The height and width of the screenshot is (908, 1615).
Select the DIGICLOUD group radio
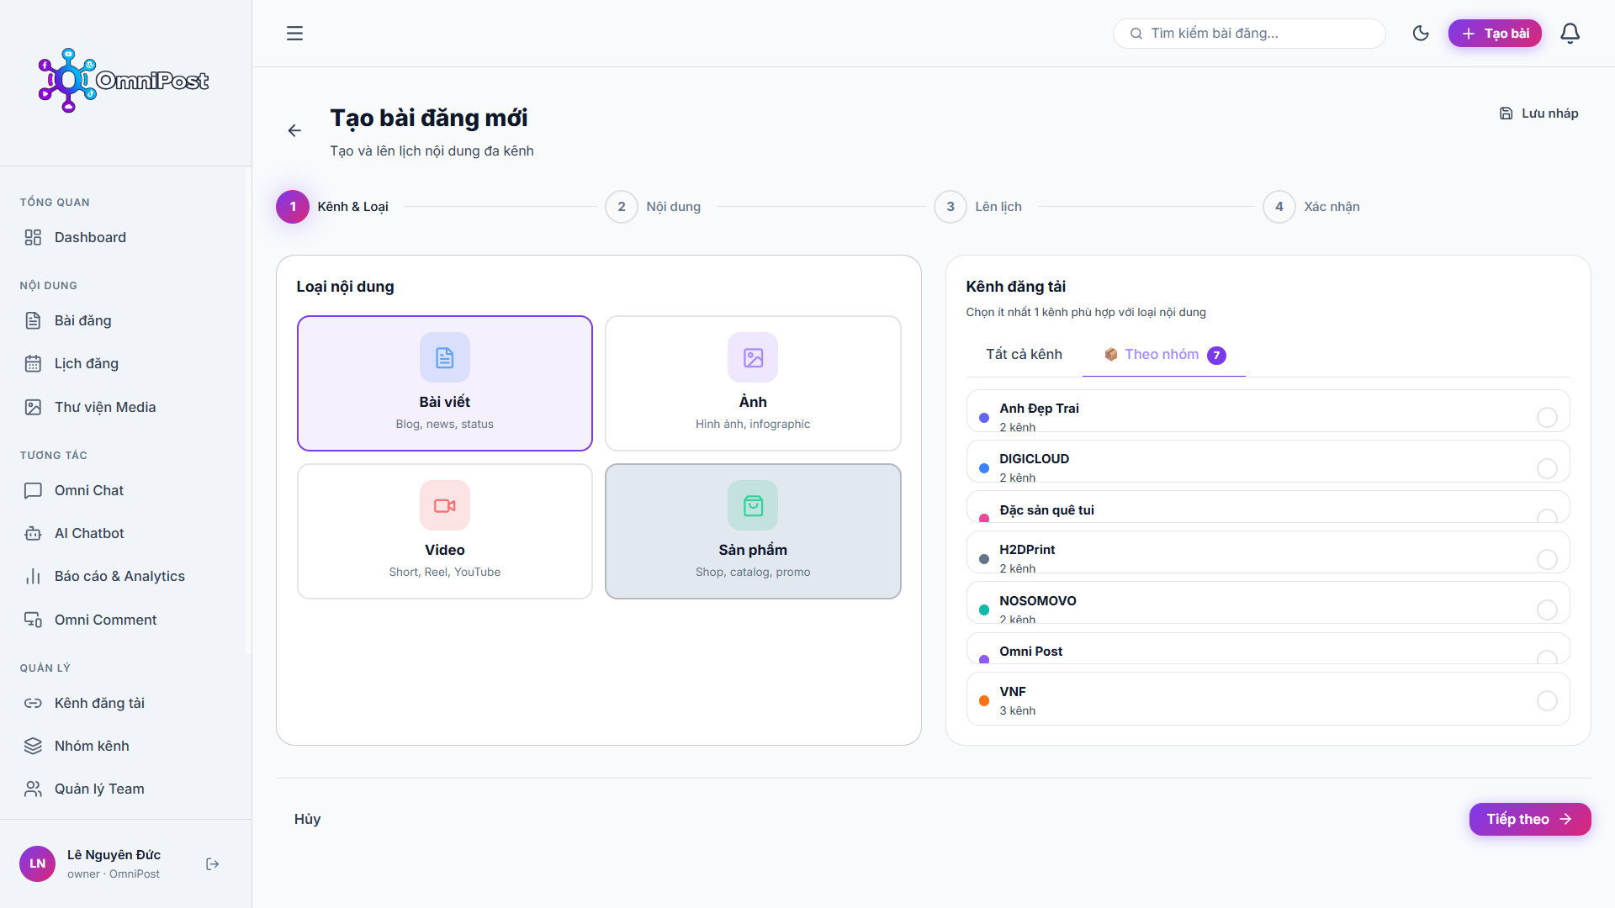pyautogui.click(x=1547, y=468)
